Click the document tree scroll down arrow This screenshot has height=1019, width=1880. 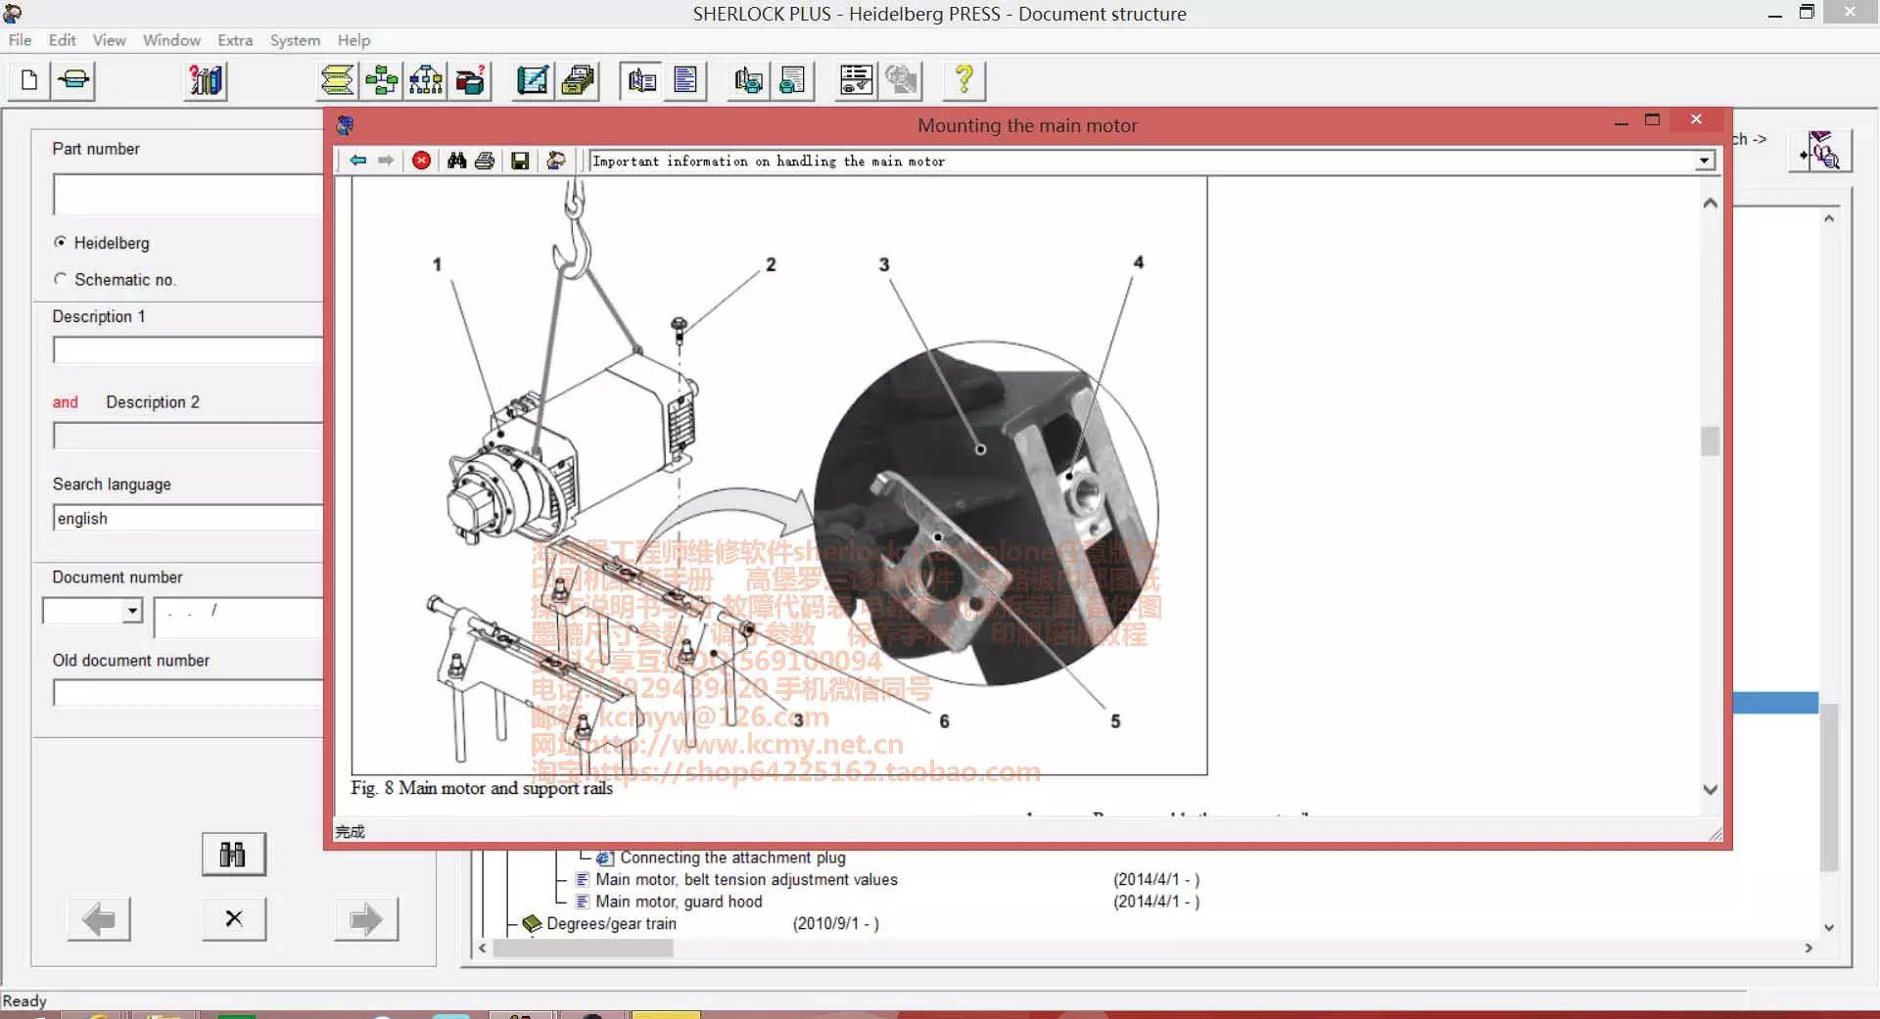coord(1828,927)
